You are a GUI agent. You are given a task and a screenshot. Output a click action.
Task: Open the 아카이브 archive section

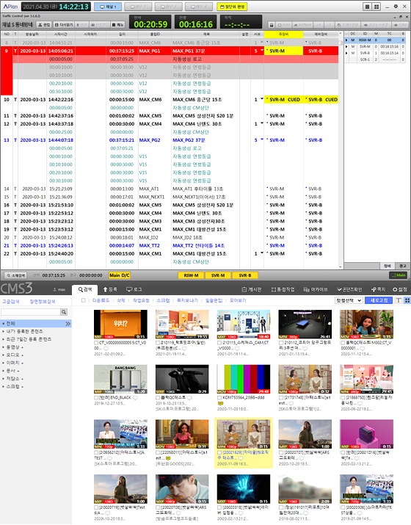[316, 289]
